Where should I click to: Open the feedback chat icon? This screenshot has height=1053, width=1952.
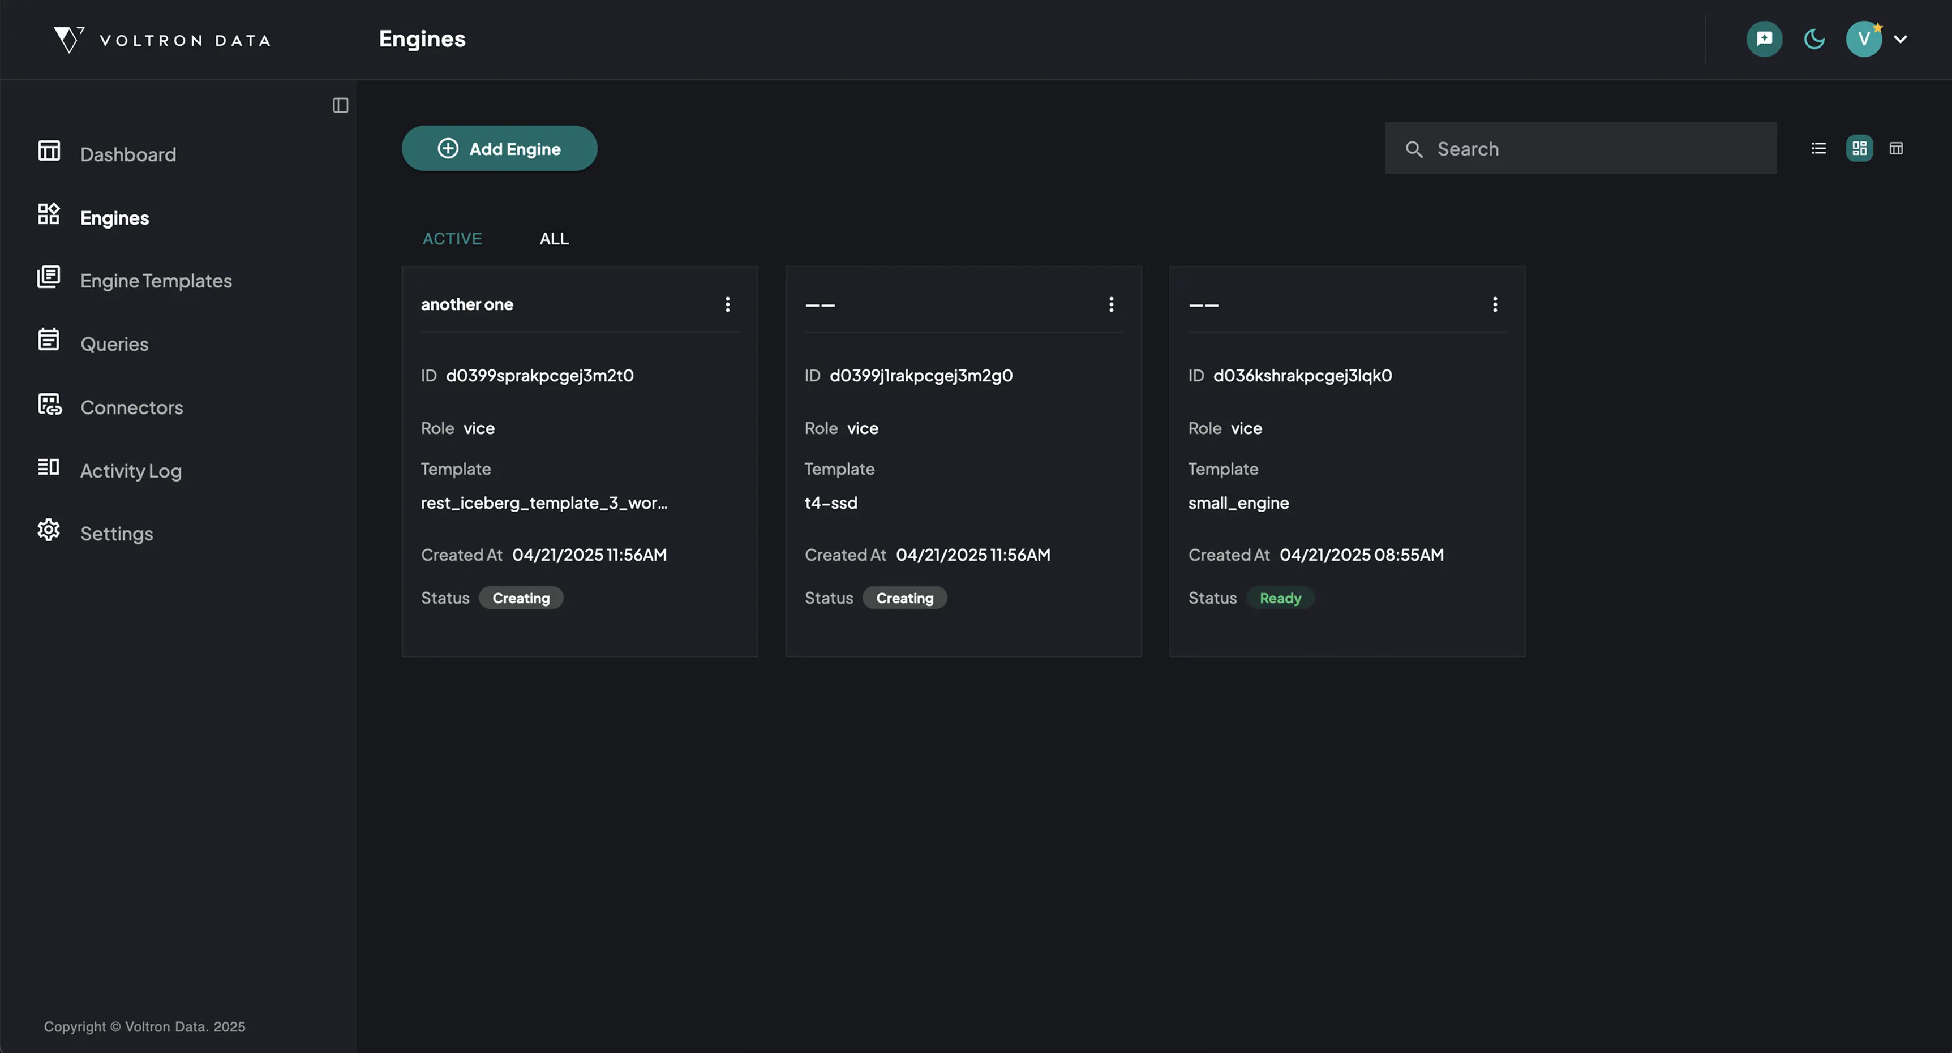pyautogui.click(x=1764, y=38)
